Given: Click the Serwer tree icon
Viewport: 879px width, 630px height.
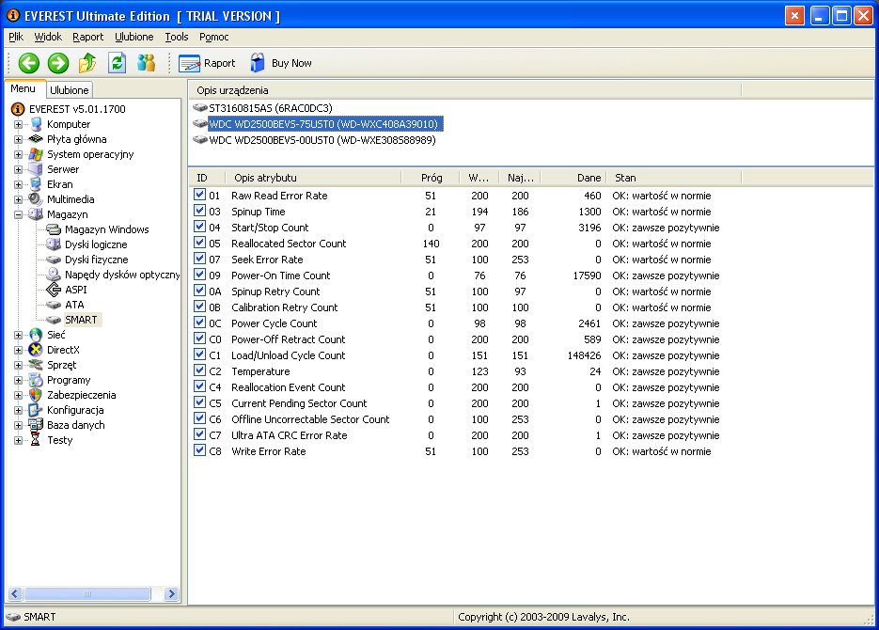Looking at the screenshot, I should tap(36, 169).
